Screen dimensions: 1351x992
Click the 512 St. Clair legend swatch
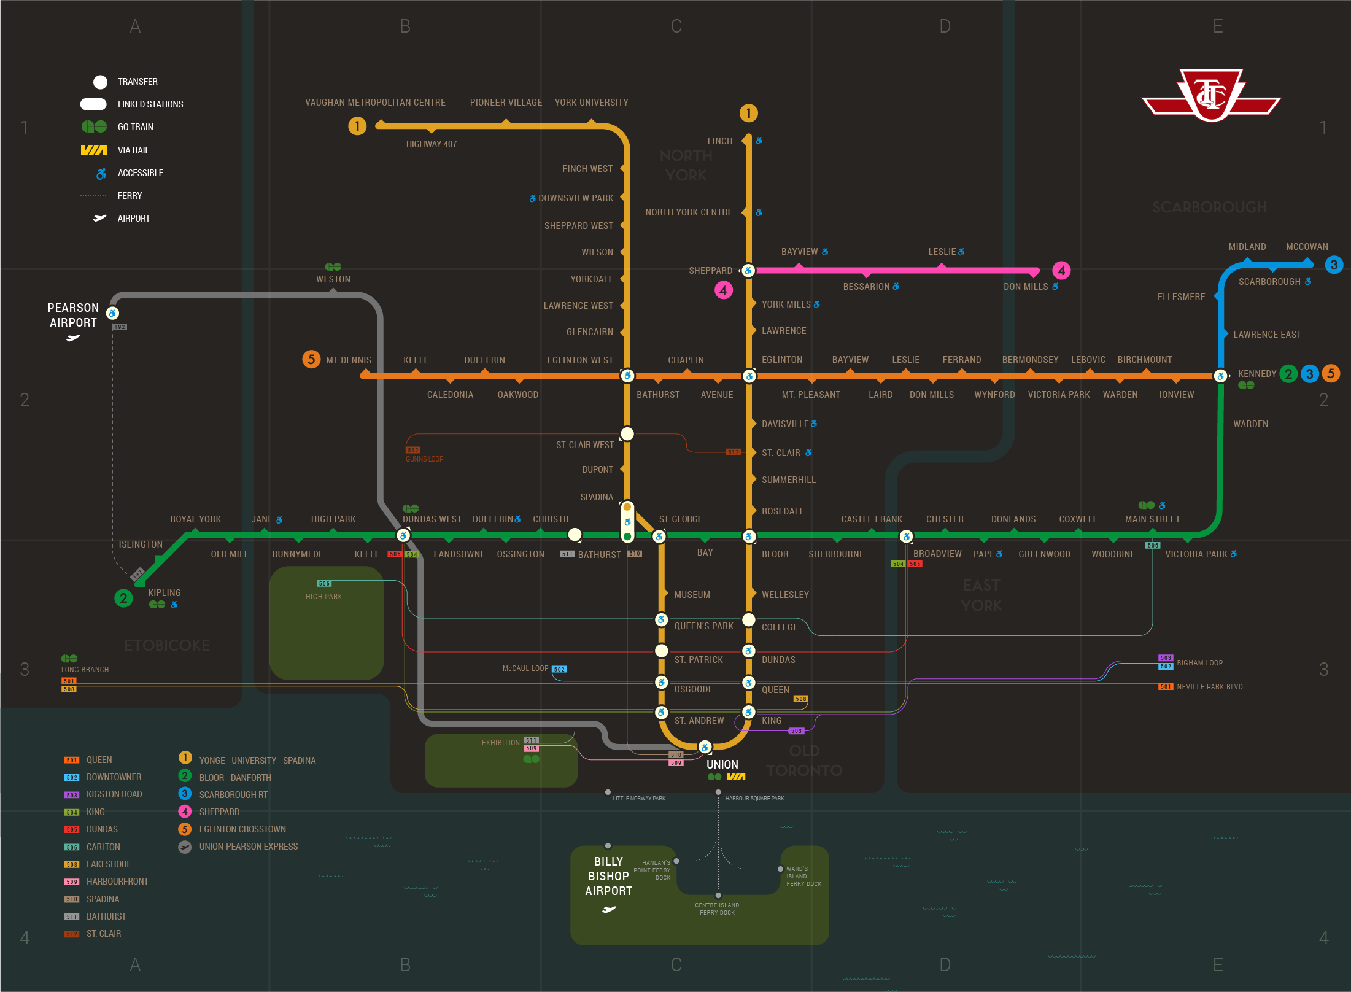(72, 934)
